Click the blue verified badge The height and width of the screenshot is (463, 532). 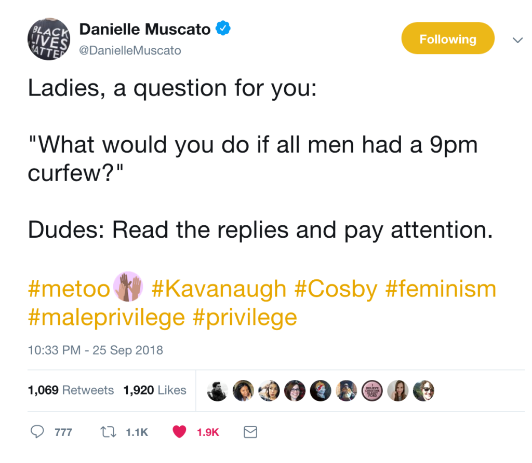[x=223, y=29]
